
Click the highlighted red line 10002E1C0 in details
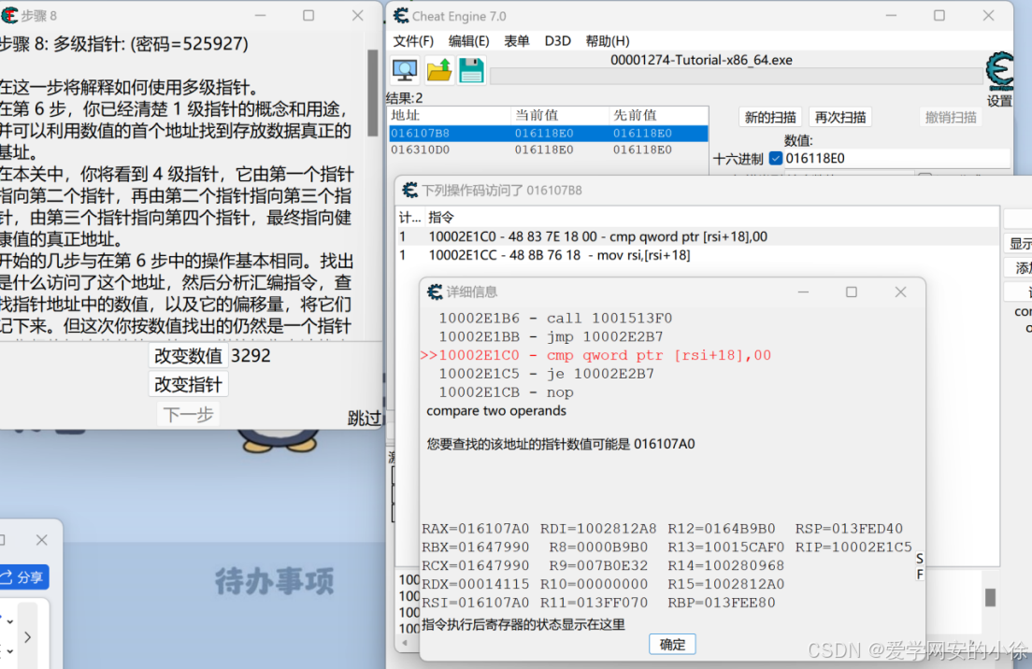595,355
